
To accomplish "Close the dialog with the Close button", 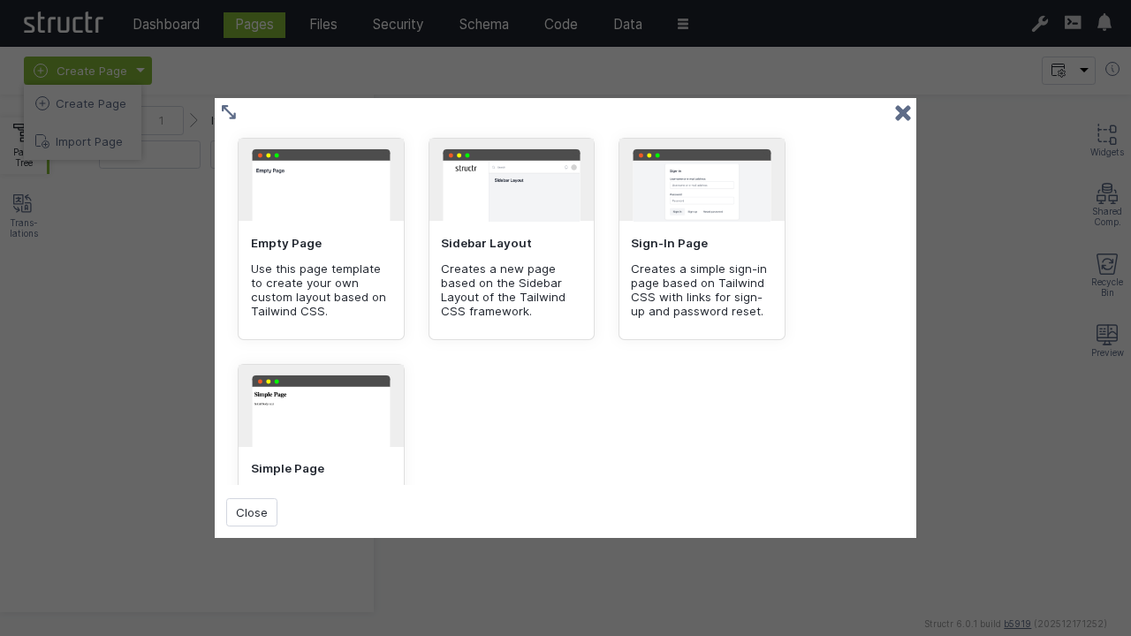I will click(252, 512).
